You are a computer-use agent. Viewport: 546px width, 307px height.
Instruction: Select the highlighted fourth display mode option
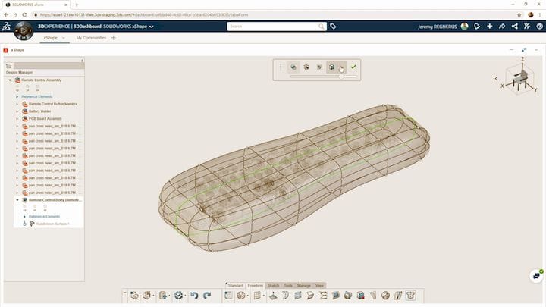tap(331, 67)
